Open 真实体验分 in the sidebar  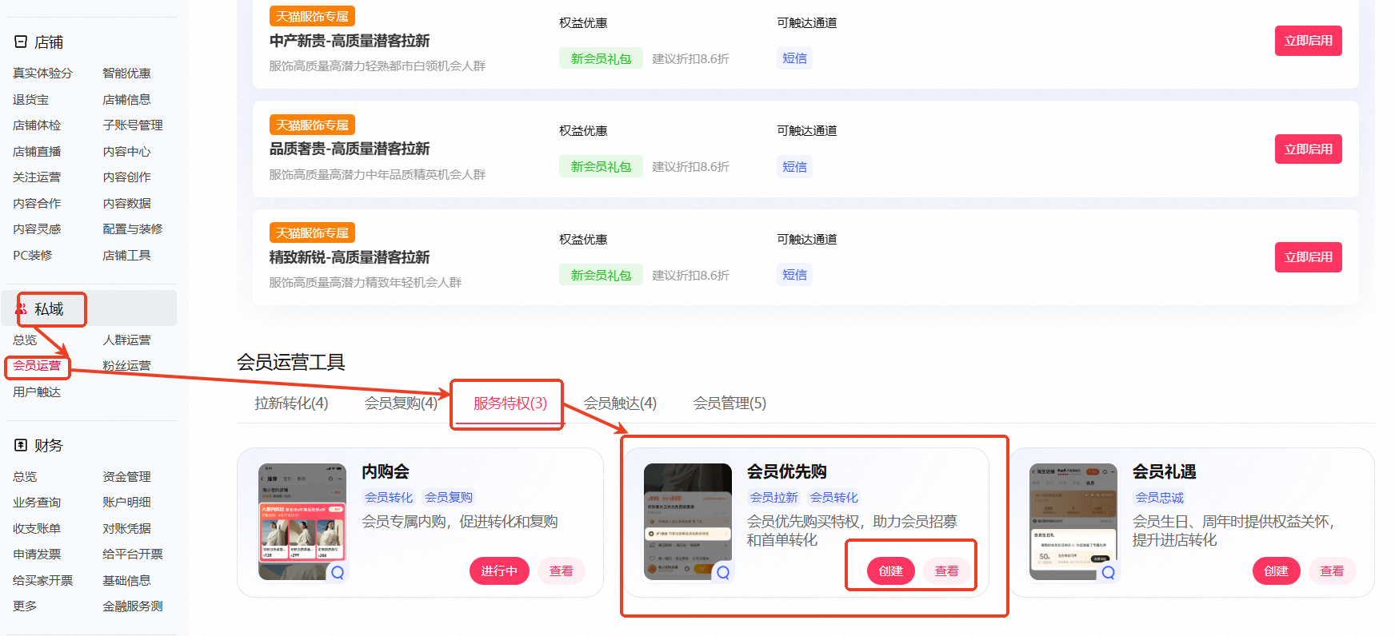pyautogui.click(x=42, y=73)
